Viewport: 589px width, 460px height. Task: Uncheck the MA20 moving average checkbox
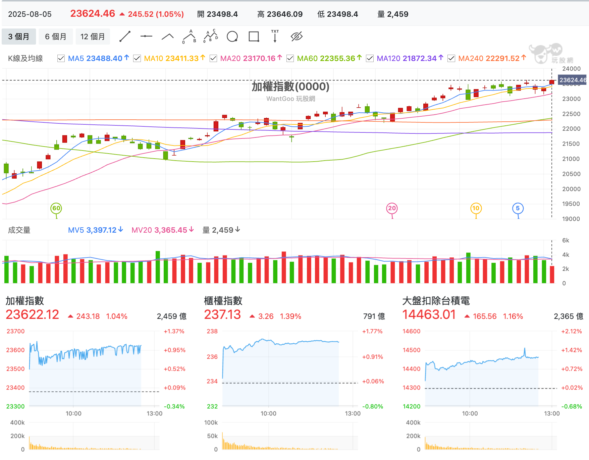tap(213, 58)
